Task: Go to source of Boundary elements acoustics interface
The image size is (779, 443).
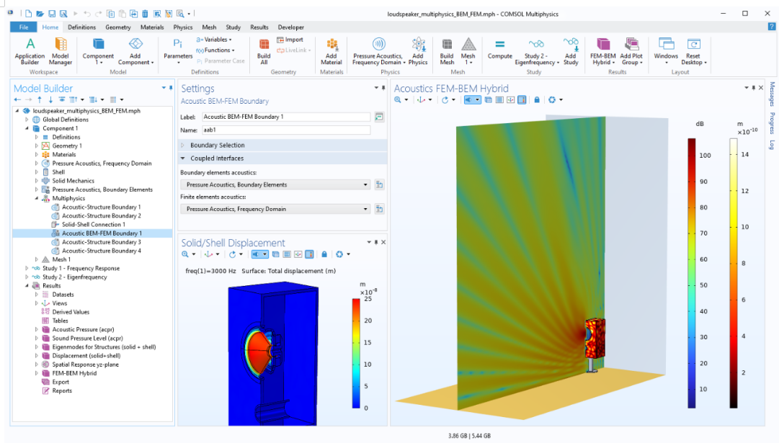Action: [x=379, y=184]
